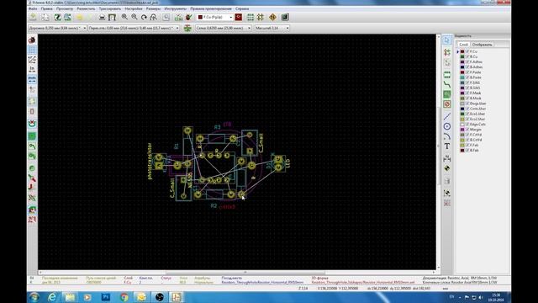This screenshot has height=303, width=538.
Task: Click the F.Cu layer color swatch
Action: click(x=462, y=51)
